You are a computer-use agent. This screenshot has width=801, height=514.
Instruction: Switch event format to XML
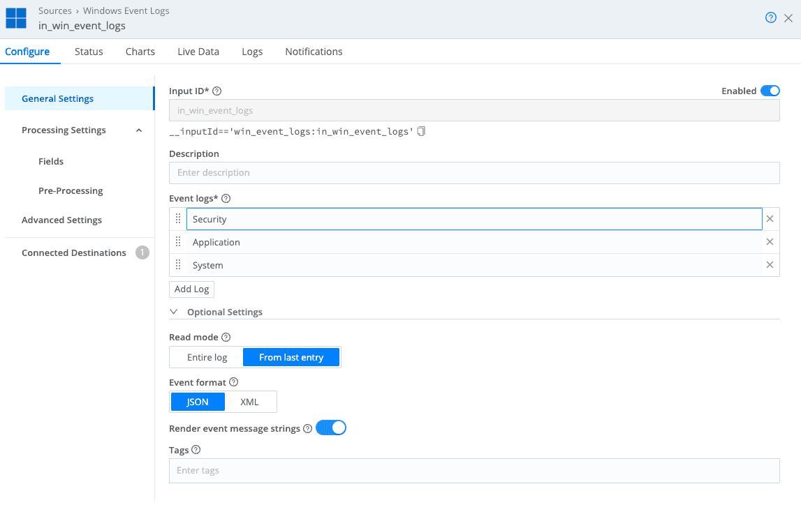[x=250, y=402]
